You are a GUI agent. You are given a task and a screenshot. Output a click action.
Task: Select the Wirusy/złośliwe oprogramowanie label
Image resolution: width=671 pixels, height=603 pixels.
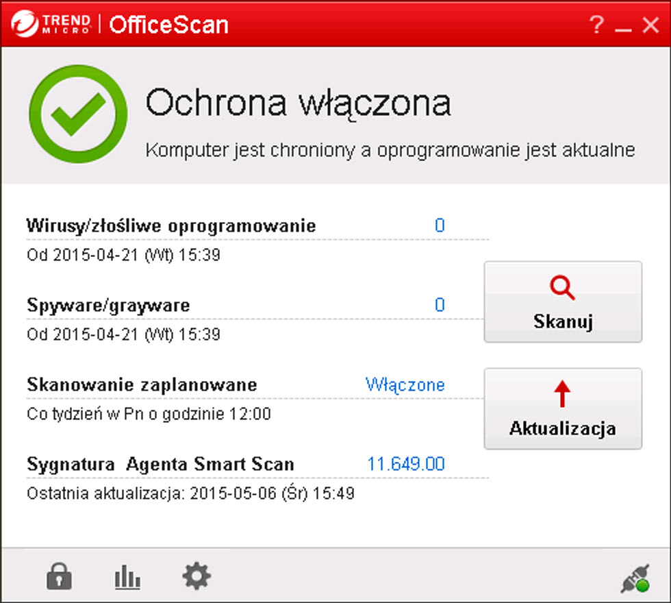(x=171, y=225)
